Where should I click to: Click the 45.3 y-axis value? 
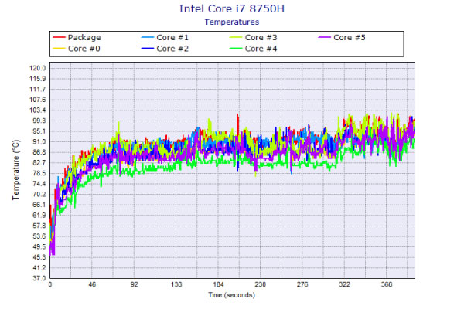pyautogui.click(x=39, y=257)
